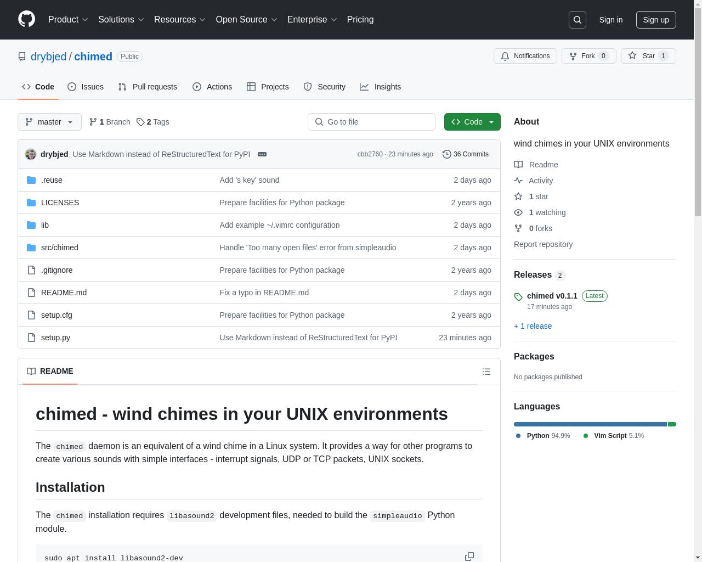Image resolution: width=702 pixels, height=562 pixels.
Task: Open the green Code dropdown
Action: click(x=472, y=122)
